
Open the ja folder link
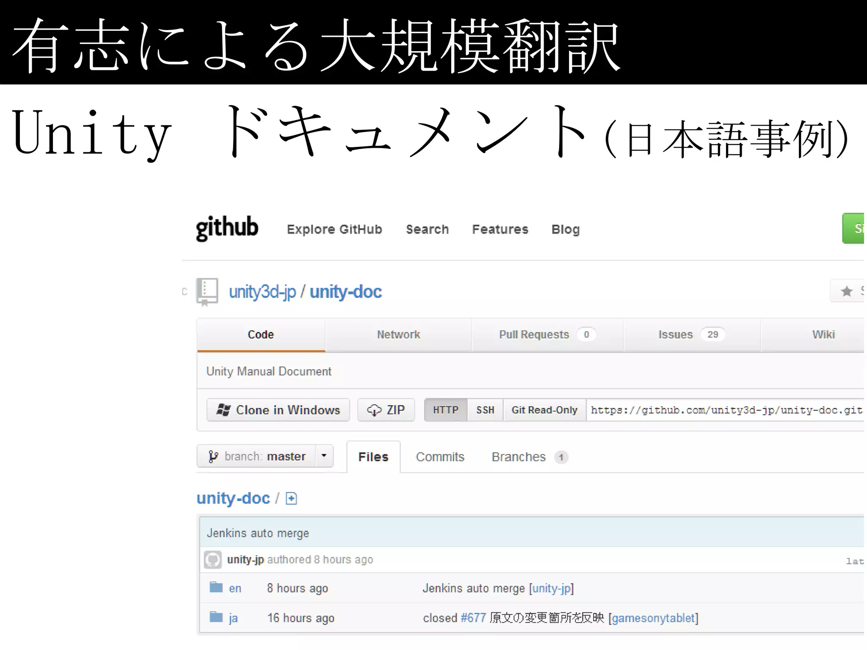233,618
